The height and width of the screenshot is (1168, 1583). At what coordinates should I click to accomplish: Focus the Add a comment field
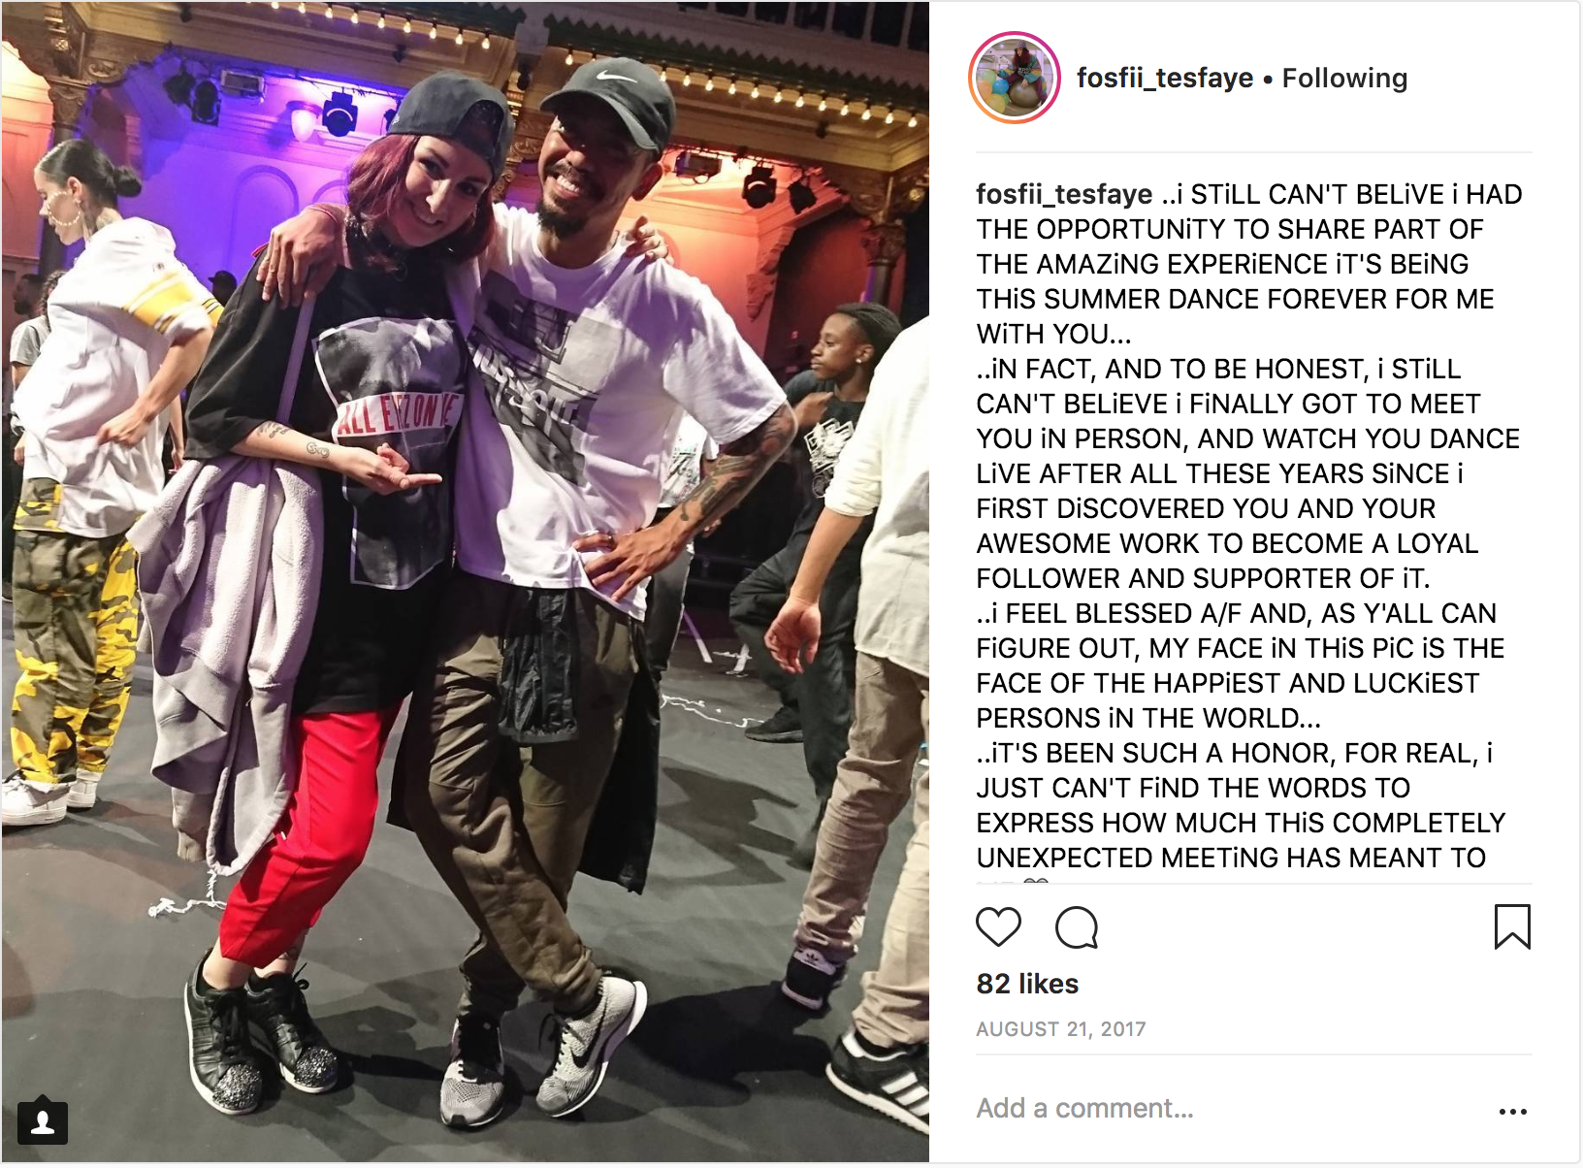1227,1109
